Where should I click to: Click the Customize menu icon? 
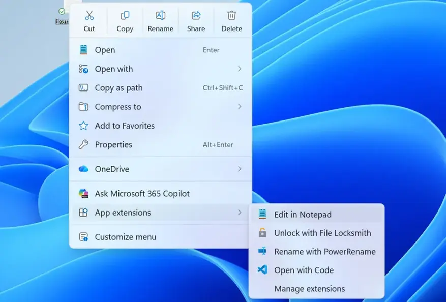pyautogui.click(x=83, y=237)
